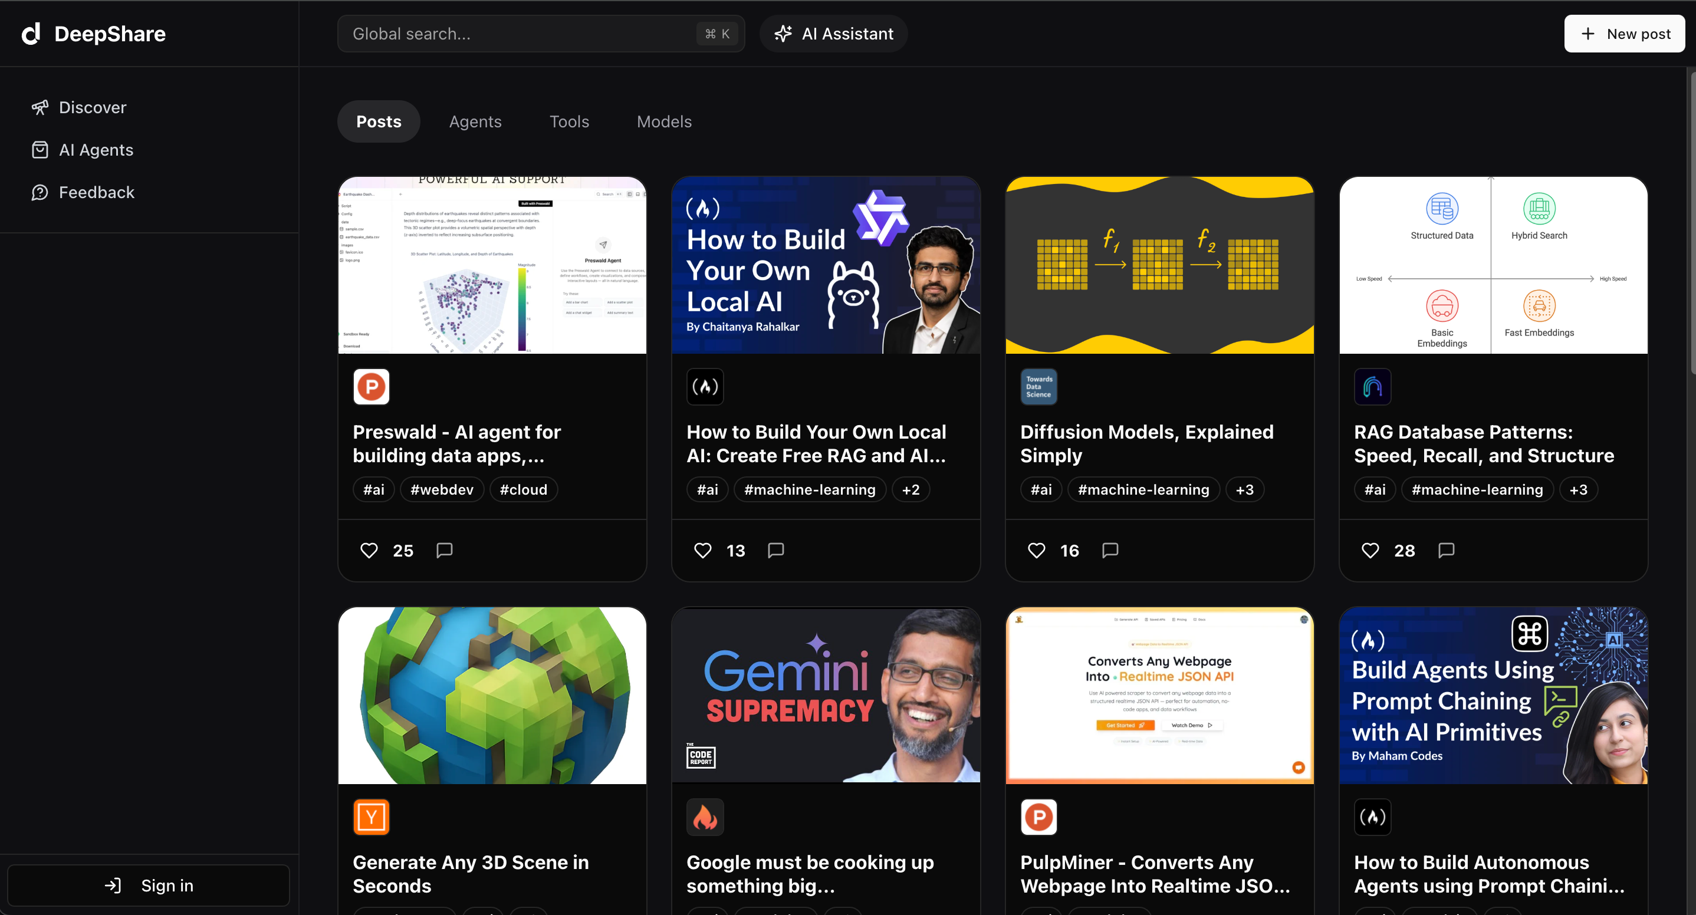Open "Google must be cooking up something big" title

point(810,874)
